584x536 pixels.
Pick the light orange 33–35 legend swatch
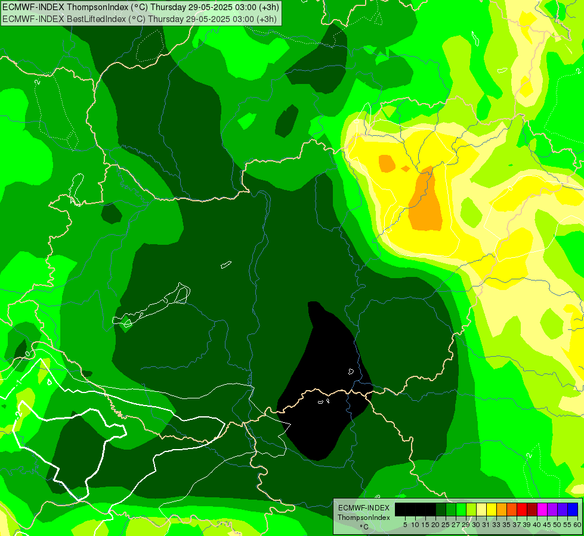[502, 509]
